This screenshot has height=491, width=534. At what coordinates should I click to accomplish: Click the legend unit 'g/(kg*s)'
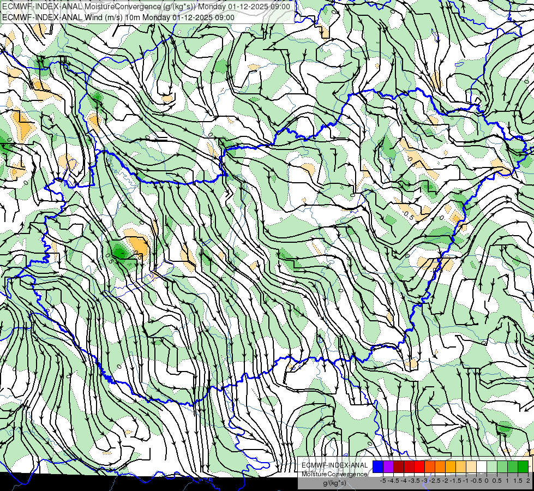[x=334, y=483]
